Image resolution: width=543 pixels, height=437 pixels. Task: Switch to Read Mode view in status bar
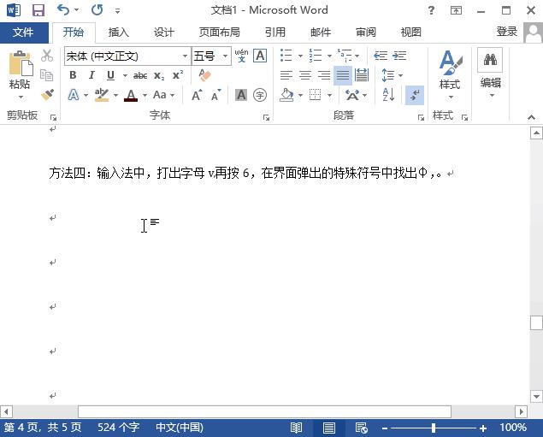click(296, 428)
